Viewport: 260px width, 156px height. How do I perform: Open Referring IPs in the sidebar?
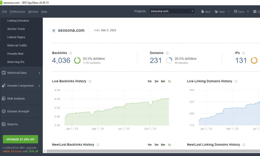click(x=16, y=62)
